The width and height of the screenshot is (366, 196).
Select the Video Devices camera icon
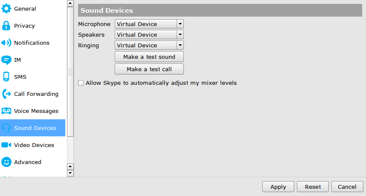tap(6, 145)
